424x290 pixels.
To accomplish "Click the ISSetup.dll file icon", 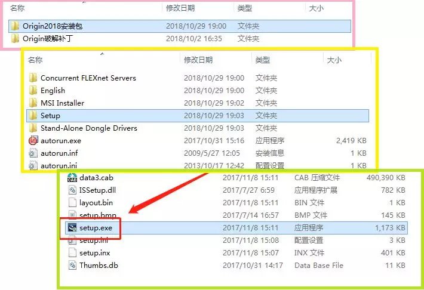I will click(x=72, y=190).
